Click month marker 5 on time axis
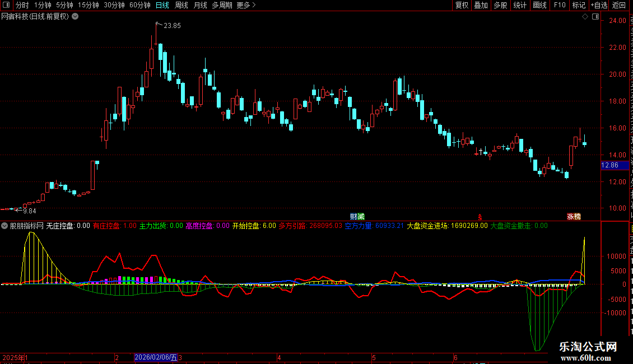633x364 pixels. [x=374, y=357]
